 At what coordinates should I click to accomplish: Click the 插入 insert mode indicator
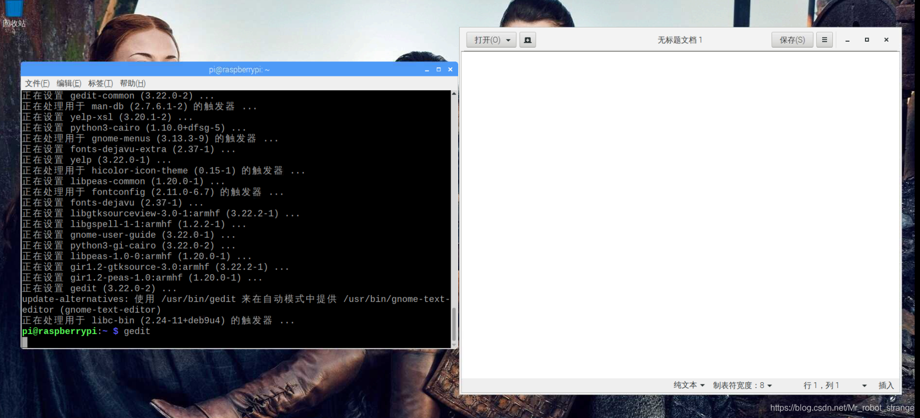pos(886,385)
